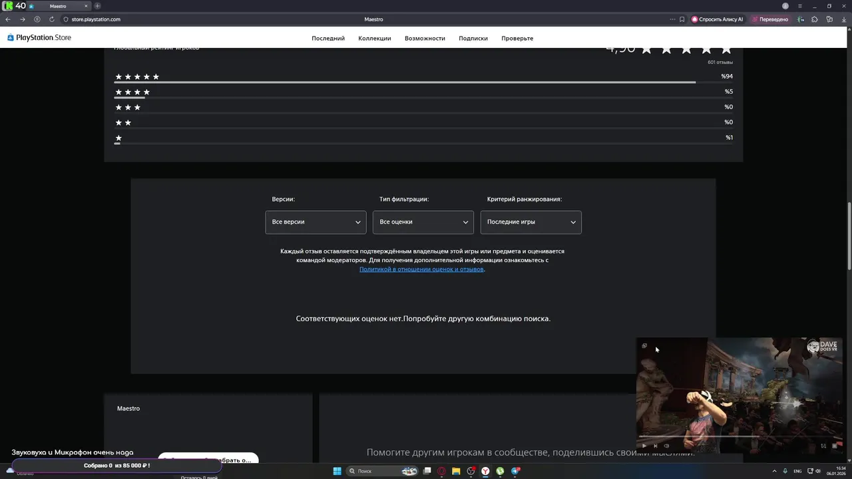852x479 pixels.
Task: Expand the 'Все оценки' filter dropdown
Action: (423, 222)
